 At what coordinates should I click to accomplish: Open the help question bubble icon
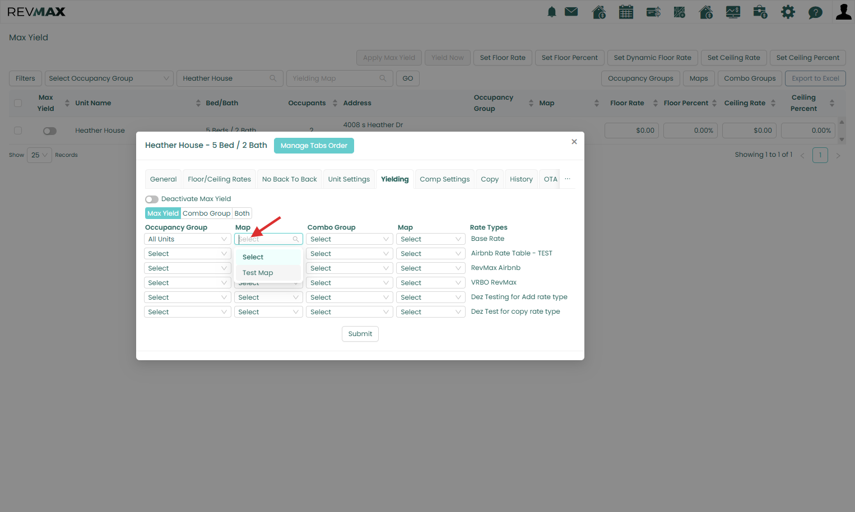[x=815, y=12]
